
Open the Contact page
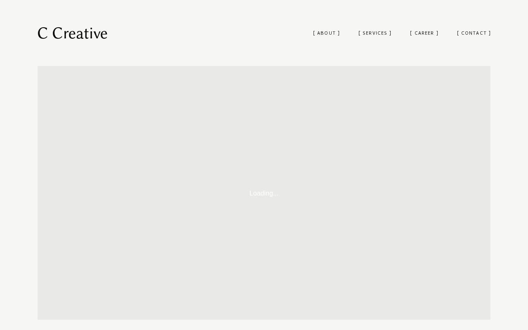point(474,33)
